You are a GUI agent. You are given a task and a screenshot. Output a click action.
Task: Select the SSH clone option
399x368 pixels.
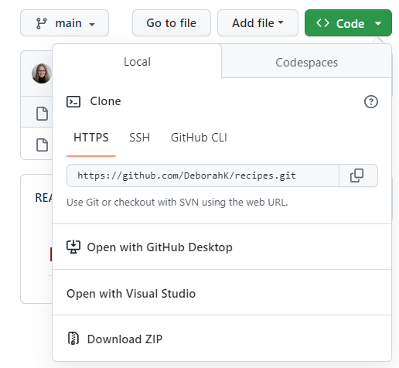[x=139, y=138]
